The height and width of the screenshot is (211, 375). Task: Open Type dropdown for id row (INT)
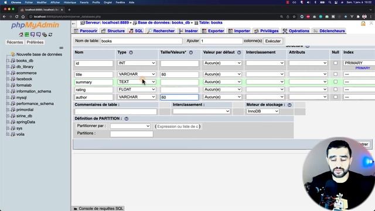coord(137,63)
